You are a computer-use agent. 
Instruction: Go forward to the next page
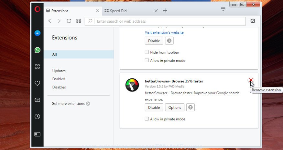coord(59,21)
